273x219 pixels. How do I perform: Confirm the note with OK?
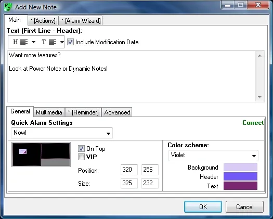pyautogui.click(x=203, y=207)
